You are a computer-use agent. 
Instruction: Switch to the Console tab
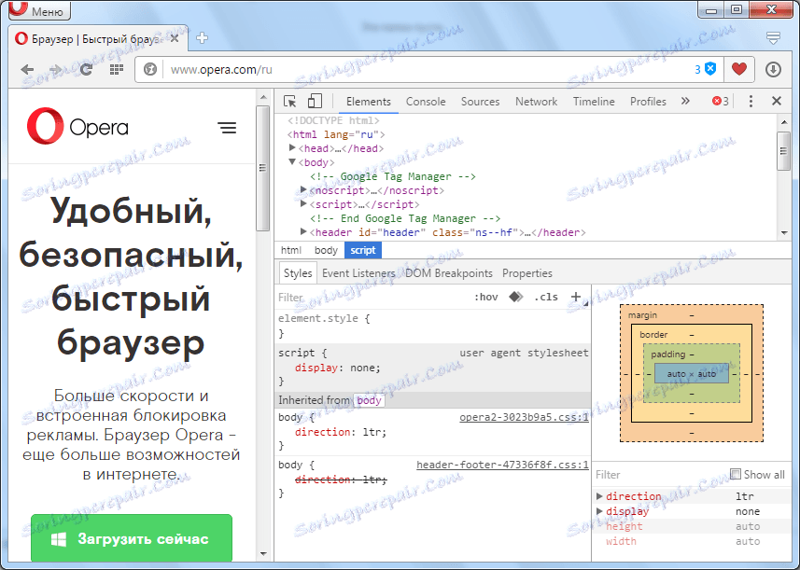[426, 102]
